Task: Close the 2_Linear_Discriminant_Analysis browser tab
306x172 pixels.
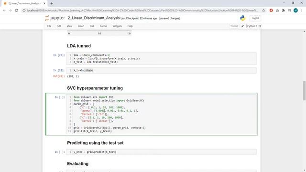Action: pyautogui.click(x=44, y=3)
